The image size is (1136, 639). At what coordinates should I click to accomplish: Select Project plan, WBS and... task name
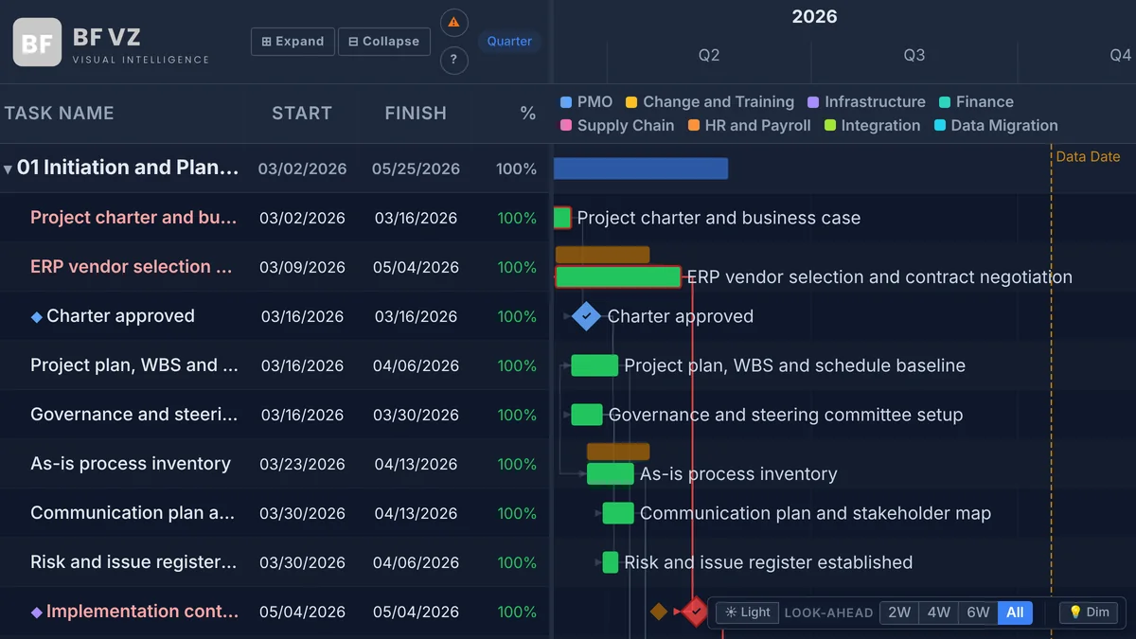pyautogui.click(x=134, y=365)
